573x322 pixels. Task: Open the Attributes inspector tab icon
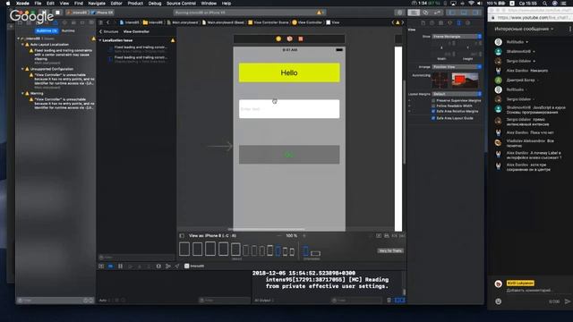point(449,22)
